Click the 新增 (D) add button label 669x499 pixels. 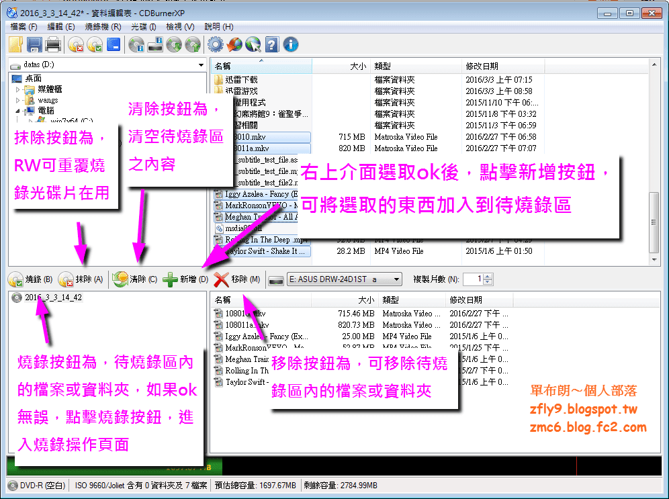194,279
